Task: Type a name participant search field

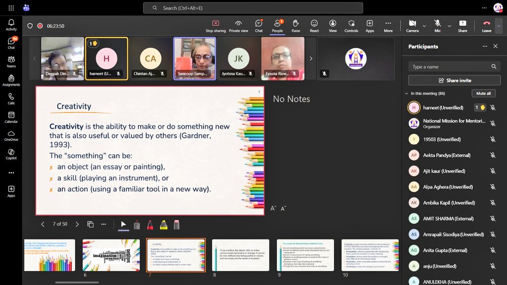Action: (455, 67)
